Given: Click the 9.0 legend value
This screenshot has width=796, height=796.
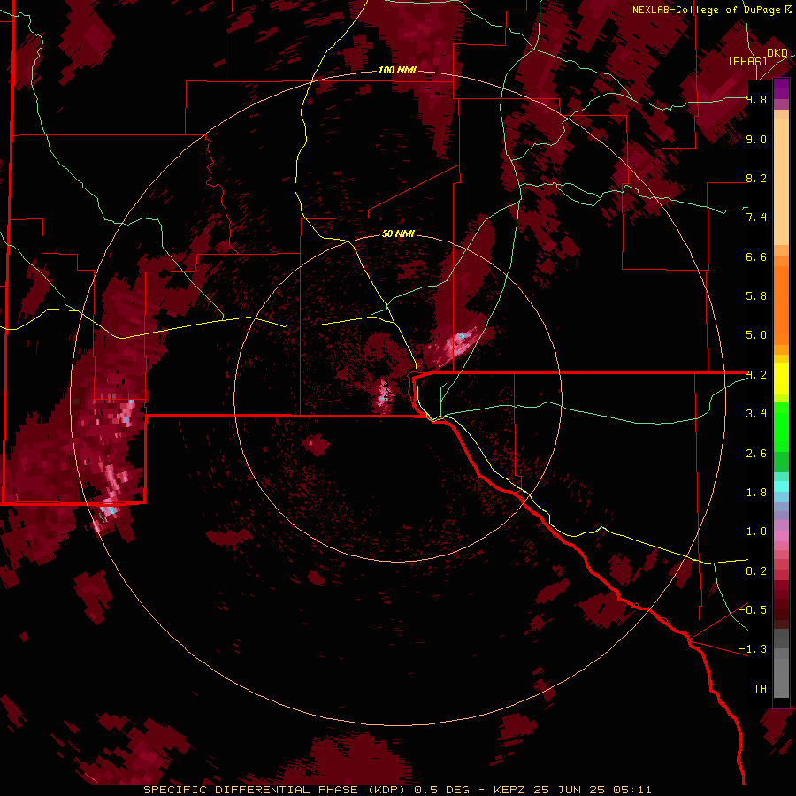Looking at the screenshot, I should pos(756,139).
